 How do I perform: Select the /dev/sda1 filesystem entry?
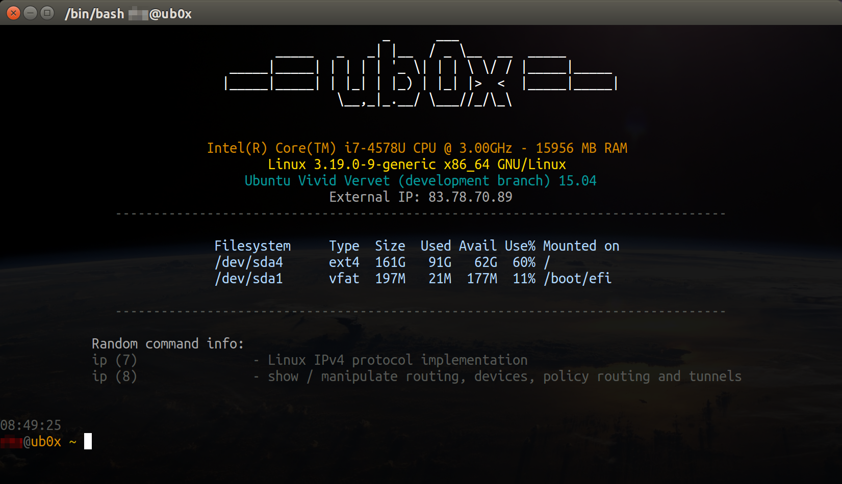249,279
